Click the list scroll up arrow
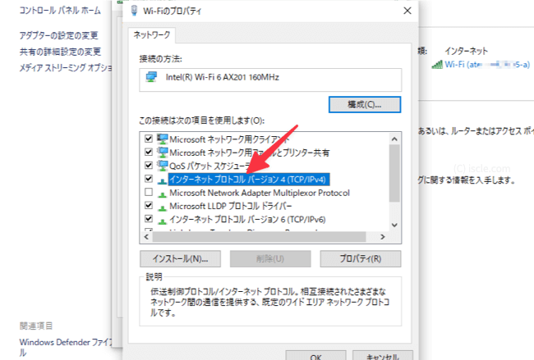Screen dimensions: 534x360 [394, 139]
